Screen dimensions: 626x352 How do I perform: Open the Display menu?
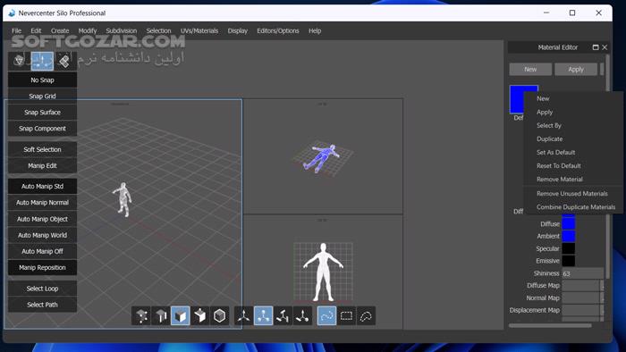coord(238,30)
